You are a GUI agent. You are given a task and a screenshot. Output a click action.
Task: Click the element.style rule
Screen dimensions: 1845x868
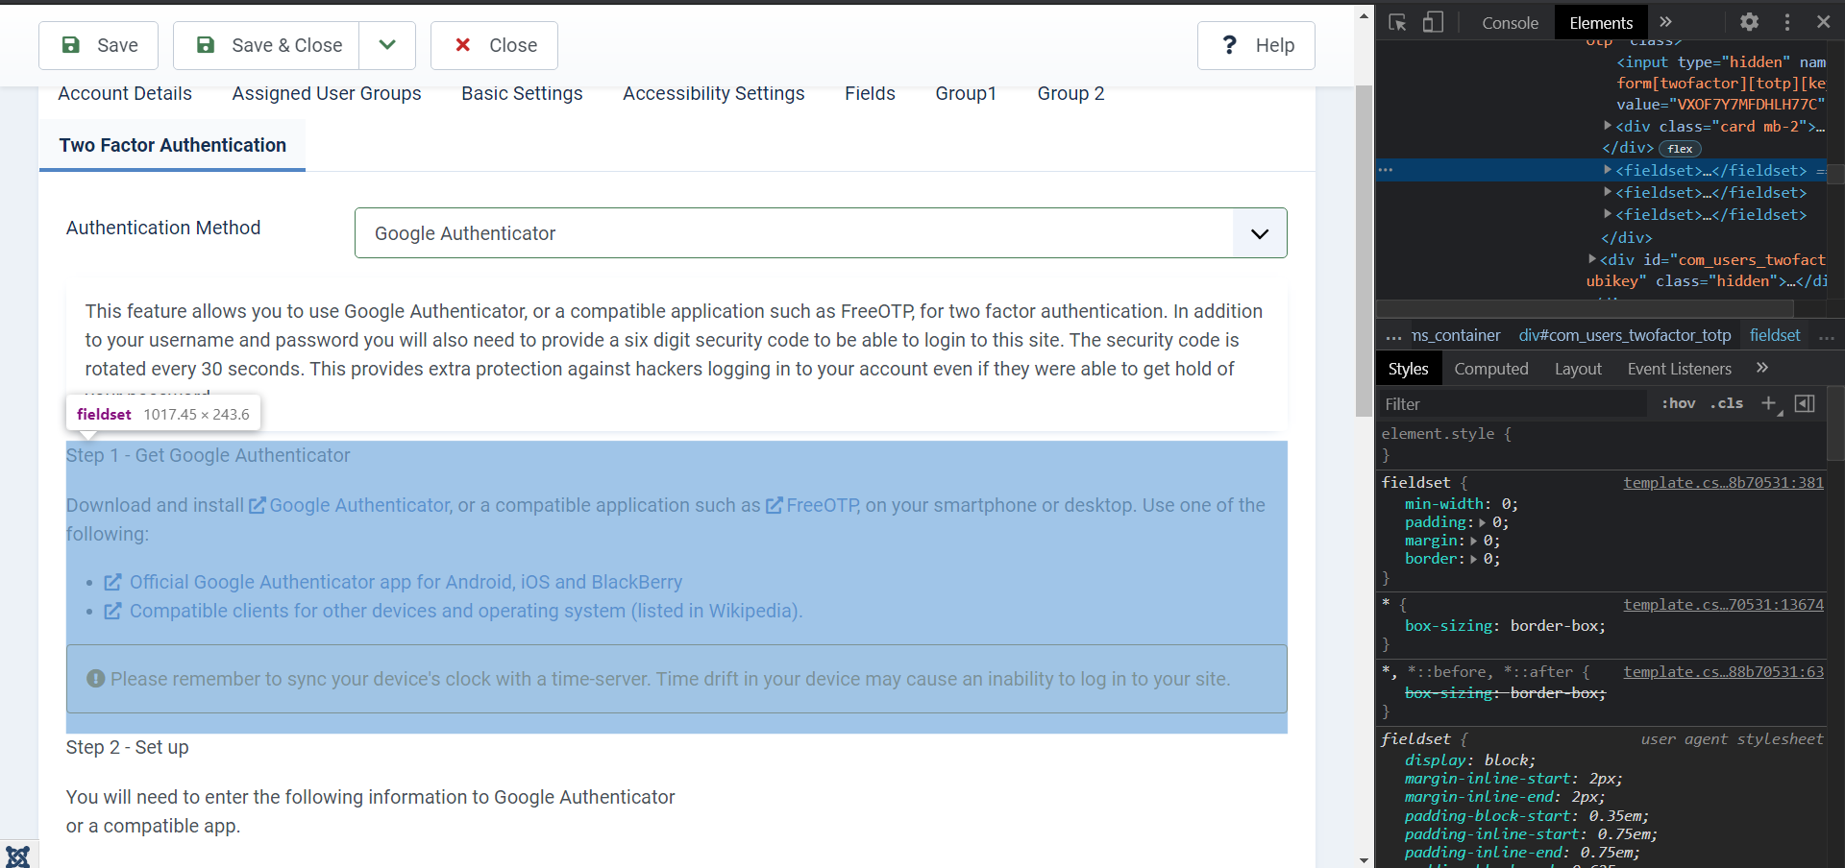(x=1446, y=434)
